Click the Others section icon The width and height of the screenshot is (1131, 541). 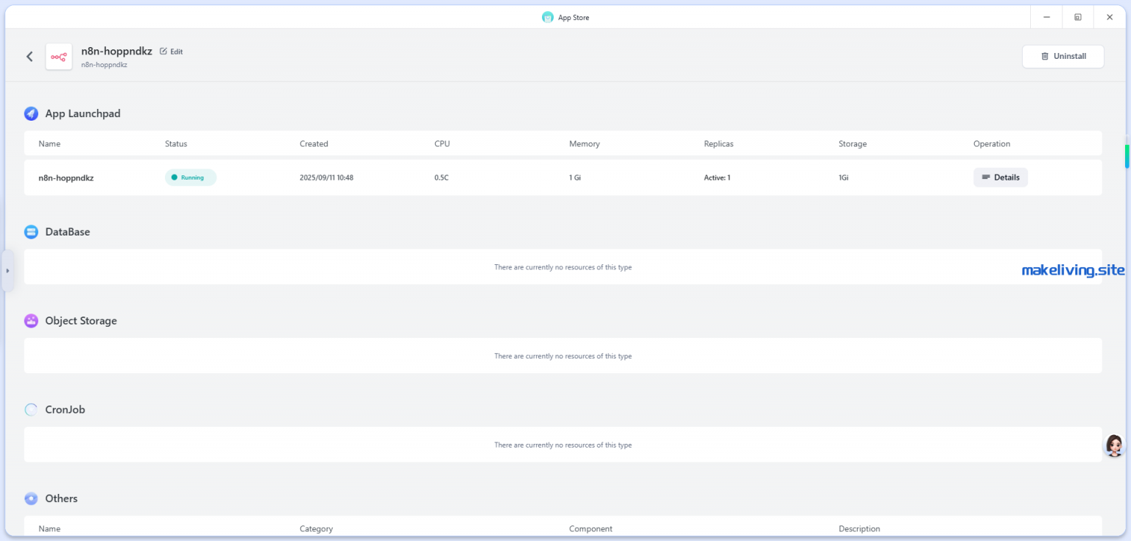pos(31,499)
